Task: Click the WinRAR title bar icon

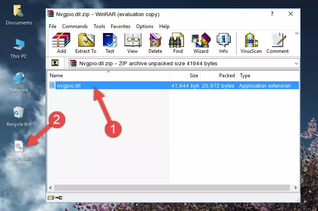Action: pyautogui.click(x=50, y=14)
